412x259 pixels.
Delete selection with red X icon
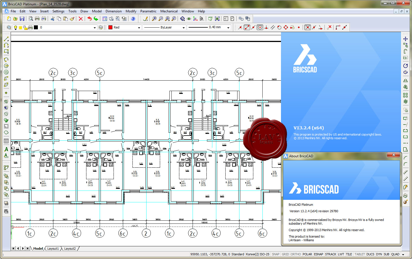click(x=81, y=19)
